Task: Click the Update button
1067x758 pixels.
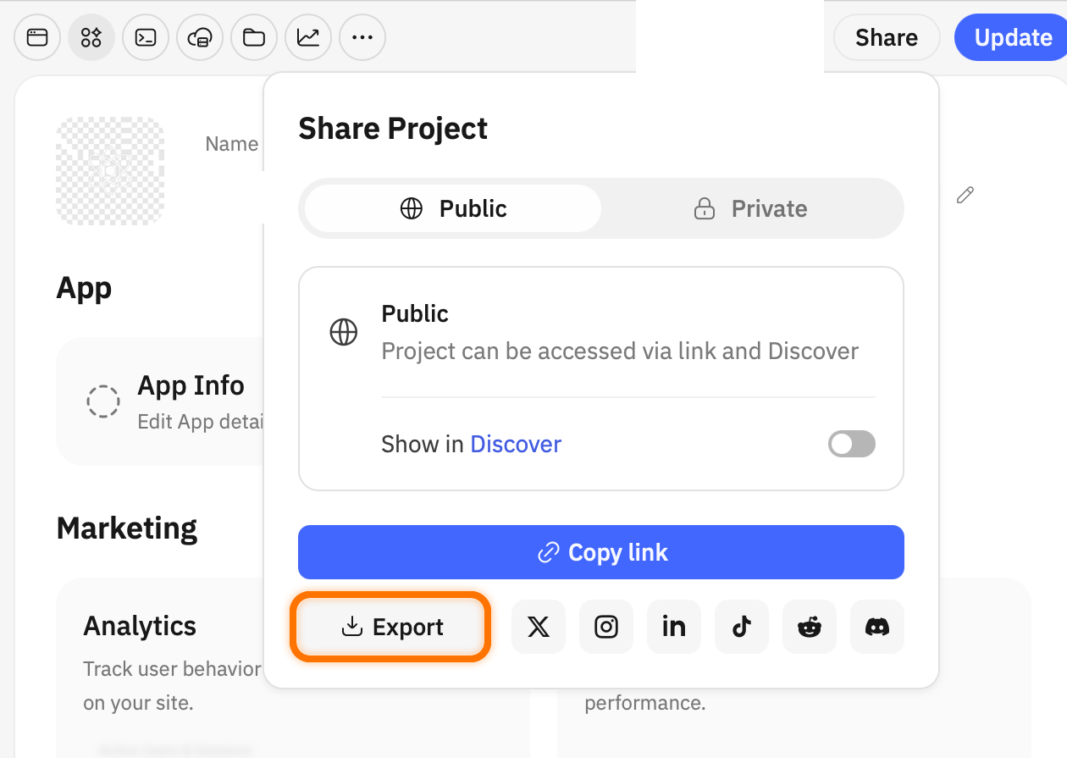Action: [1013, 37]
